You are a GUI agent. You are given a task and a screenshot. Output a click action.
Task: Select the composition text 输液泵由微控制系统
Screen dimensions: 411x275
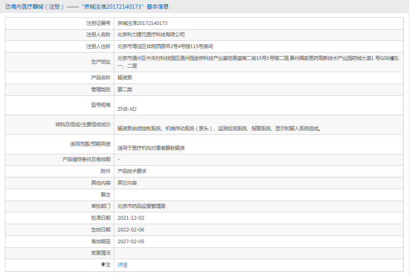[x=219, y=128]
